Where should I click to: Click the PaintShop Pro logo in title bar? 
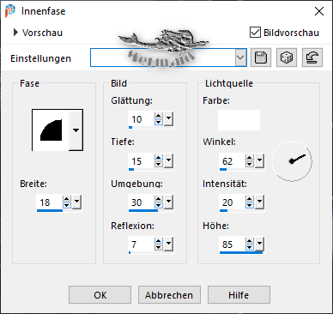tap(10, 11)
